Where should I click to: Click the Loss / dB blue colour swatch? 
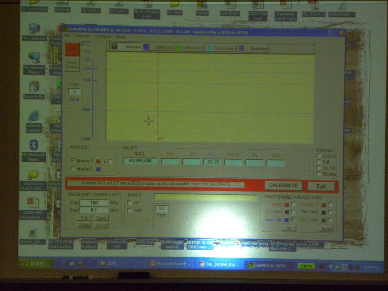pyautogui.click(x=287, y=220)
